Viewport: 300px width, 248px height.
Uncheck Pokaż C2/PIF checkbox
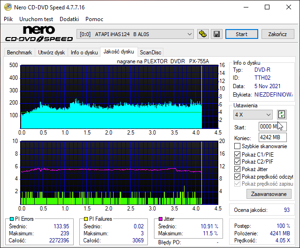pyautogui.click(x=237, y=162)
